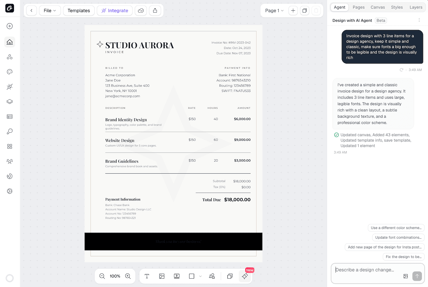Select the video embed tool
This screenshot has height=287, width=428.
(176, 276)
